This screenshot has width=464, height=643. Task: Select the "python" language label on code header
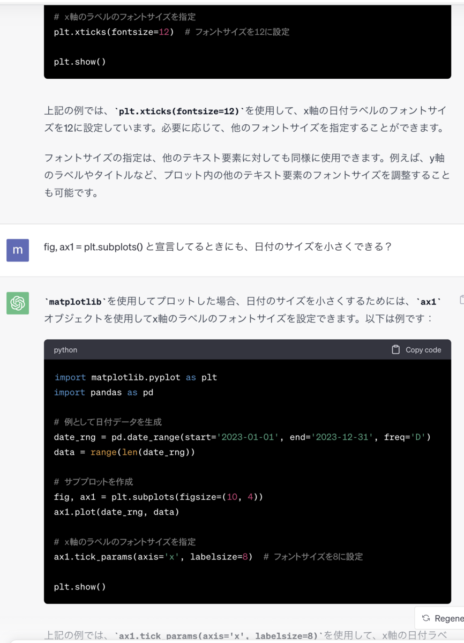[64, 349]
